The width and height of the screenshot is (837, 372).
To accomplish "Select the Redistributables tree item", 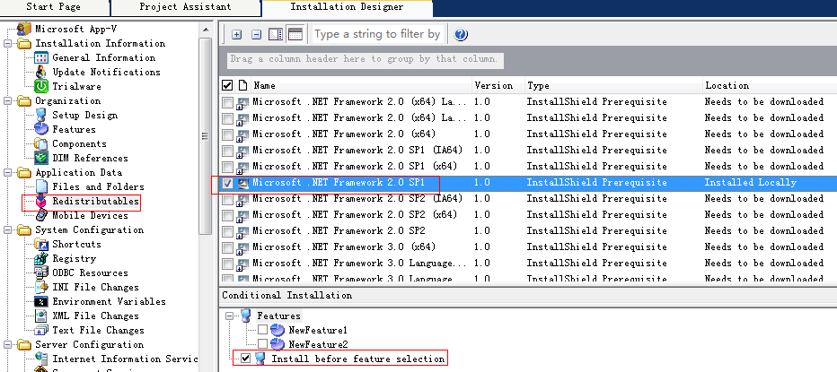I will (x=95, y=202).
